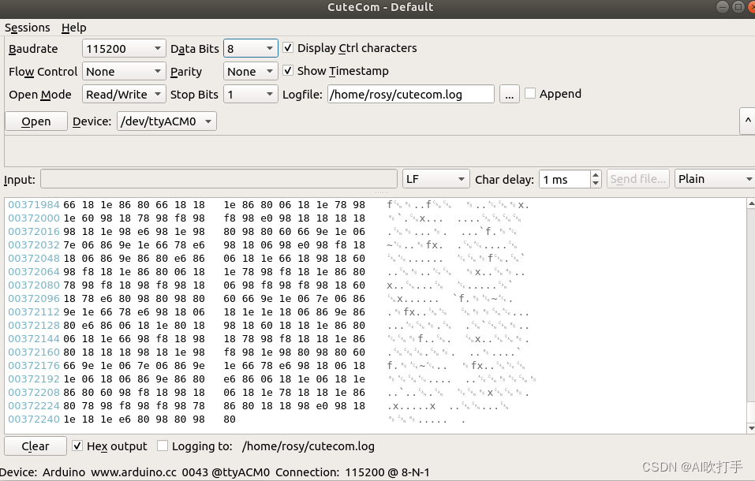The height and width of the screenshot is (481, 755).
Task: Click timestamp 00372048 in output
Action: pyautogui.click(x=34, y=259)
